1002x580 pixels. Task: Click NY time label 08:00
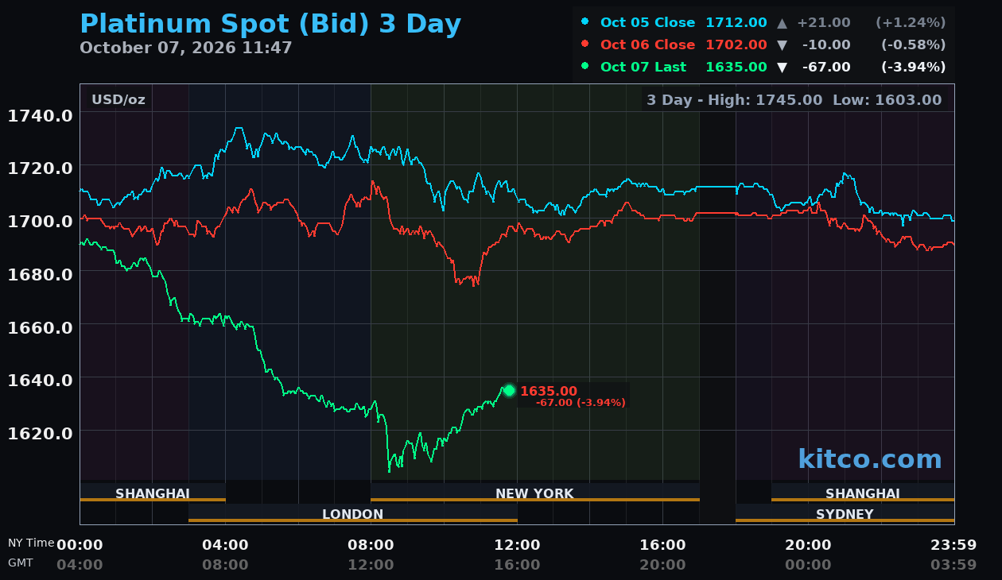tap(371, 545)
